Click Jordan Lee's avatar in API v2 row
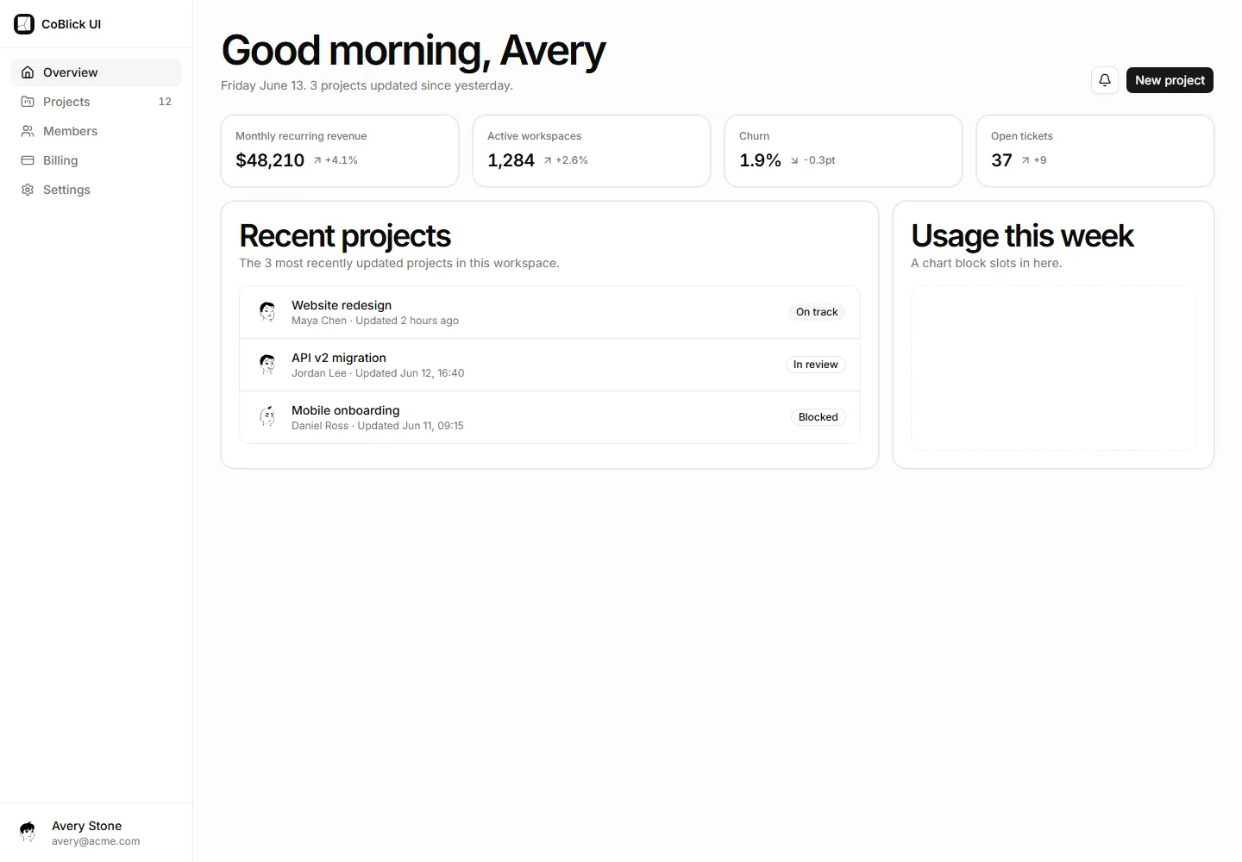This screenshot has width=1242, height=862. point(267,365)
